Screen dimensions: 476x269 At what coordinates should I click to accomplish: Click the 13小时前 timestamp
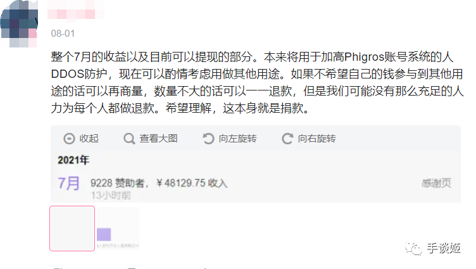(111, 196)
